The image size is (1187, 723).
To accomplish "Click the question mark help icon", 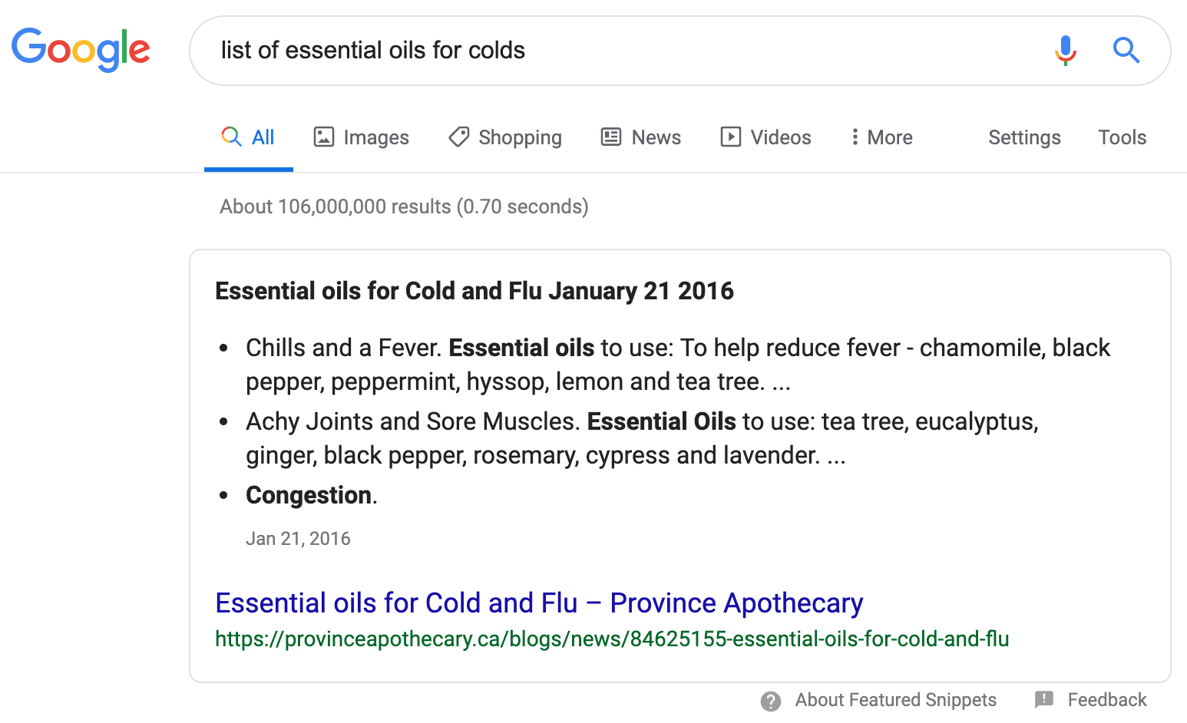I will click(771, 701).
